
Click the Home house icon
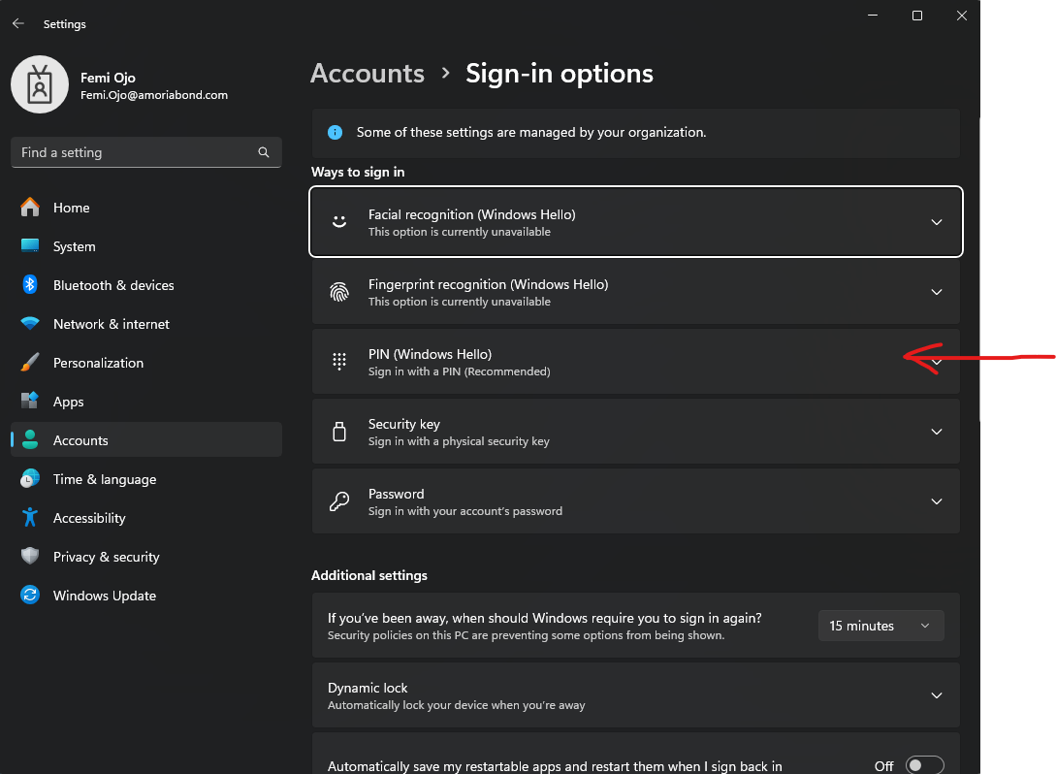click(30, 208)
